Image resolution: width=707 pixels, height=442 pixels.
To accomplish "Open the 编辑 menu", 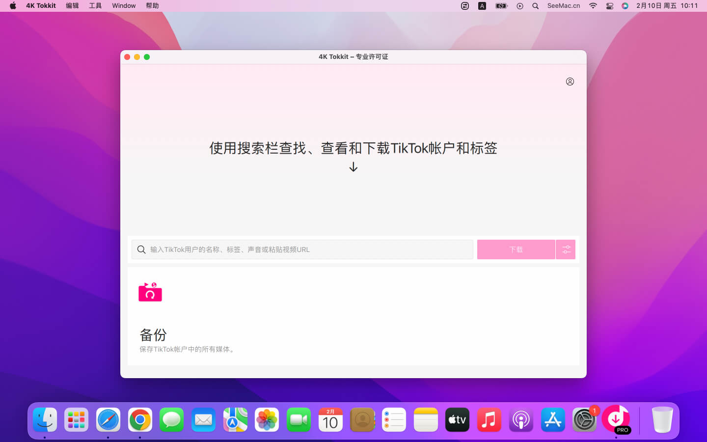I will (72, 6).
